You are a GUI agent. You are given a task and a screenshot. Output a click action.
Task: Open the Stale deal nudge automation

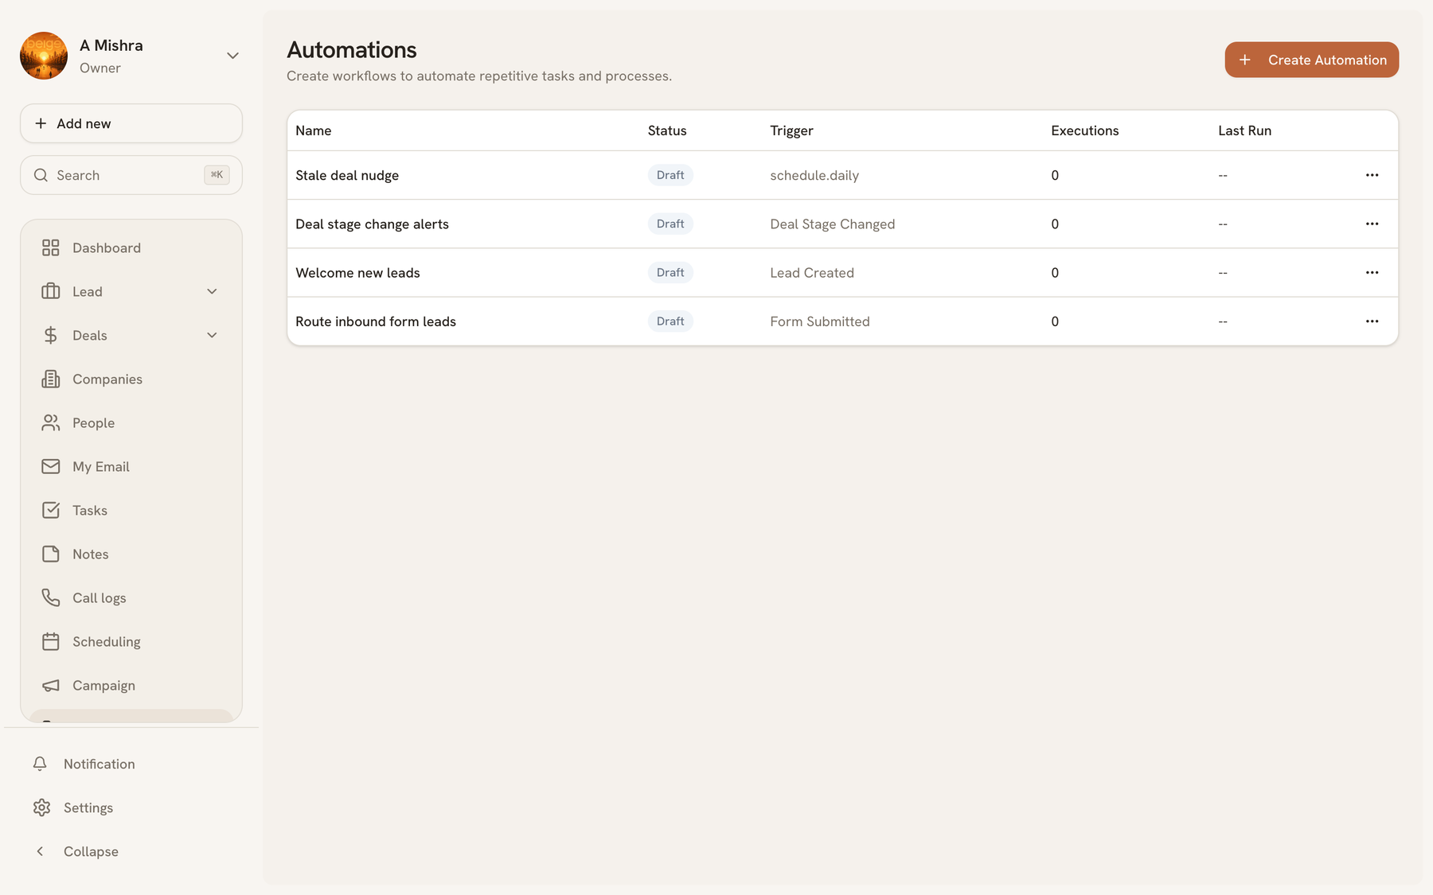tap(347, 175)
